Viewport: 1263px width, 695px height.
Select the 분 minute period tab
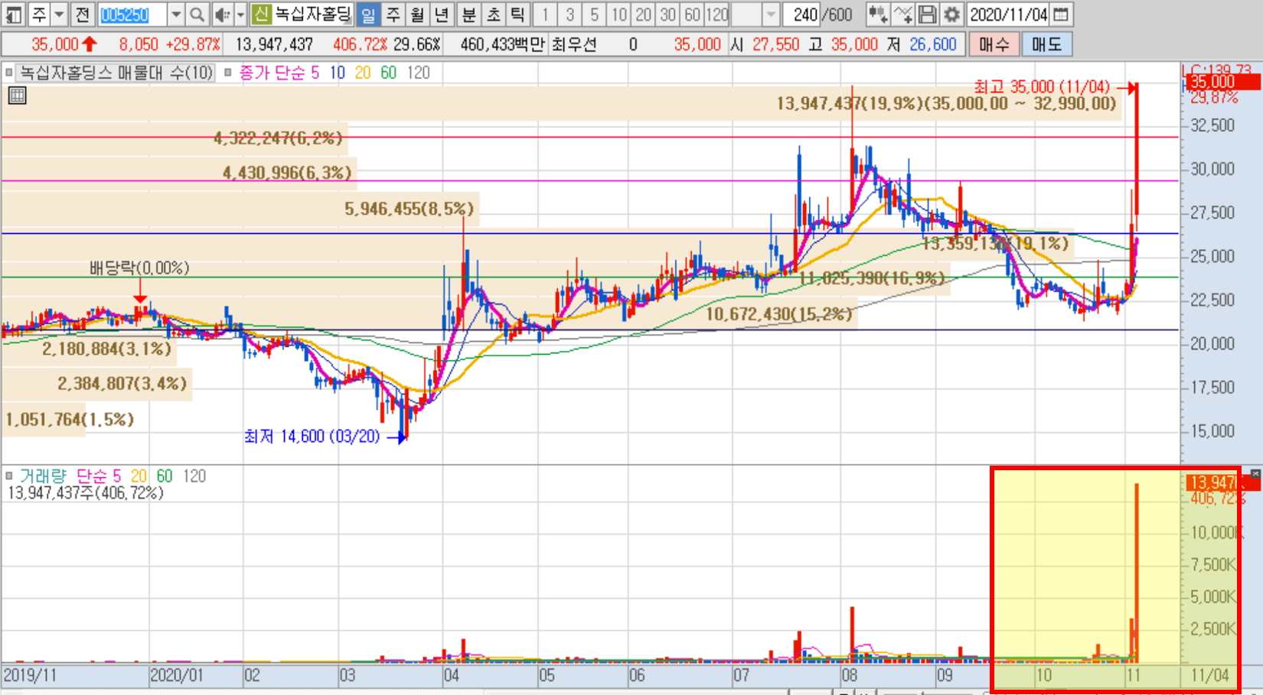pos(468,14)
